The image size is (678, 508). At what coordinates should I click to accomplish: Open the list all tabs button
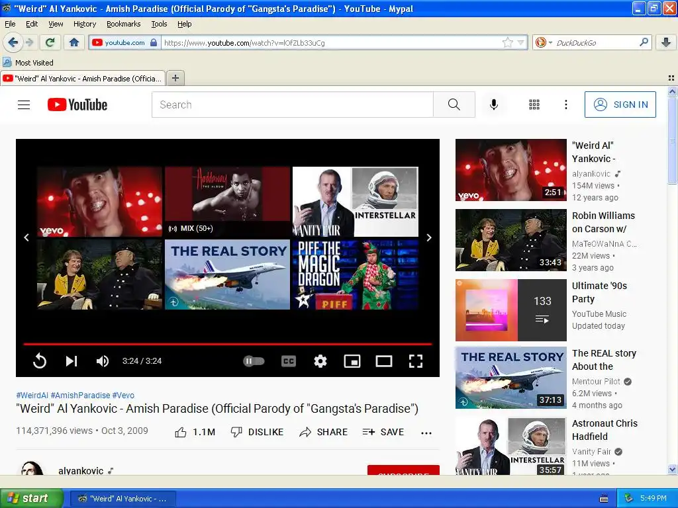[x=671, y=78]
